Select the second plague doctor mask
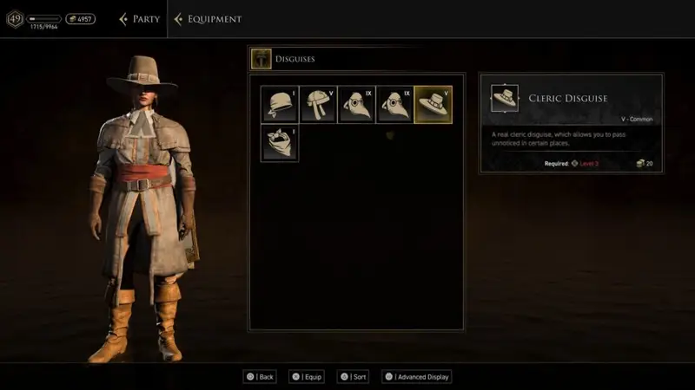 click(x=394, y=105)
